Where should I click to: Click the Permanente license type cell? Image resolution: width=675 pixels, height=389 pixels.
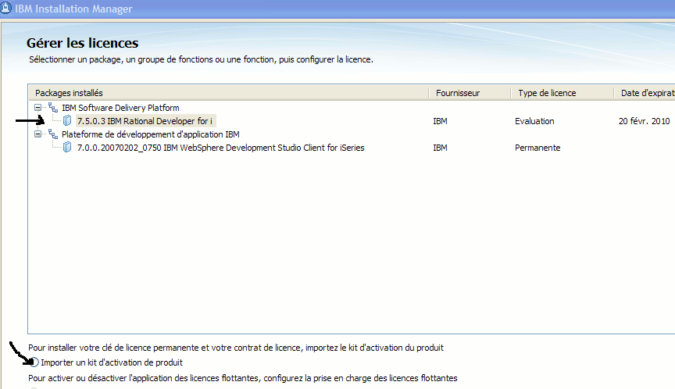coord(537,148)
